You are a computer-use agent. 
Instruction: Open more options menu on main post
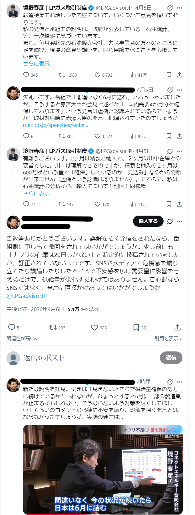coord(179,221)
